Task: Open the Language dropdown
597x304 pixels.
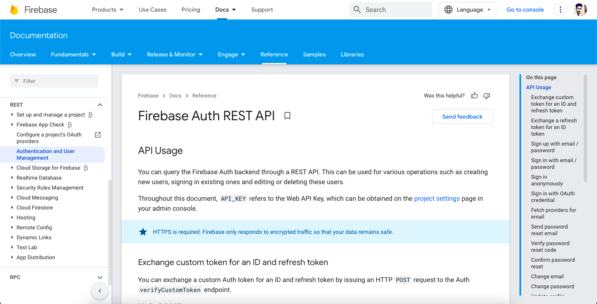Action: click(467, 10)
